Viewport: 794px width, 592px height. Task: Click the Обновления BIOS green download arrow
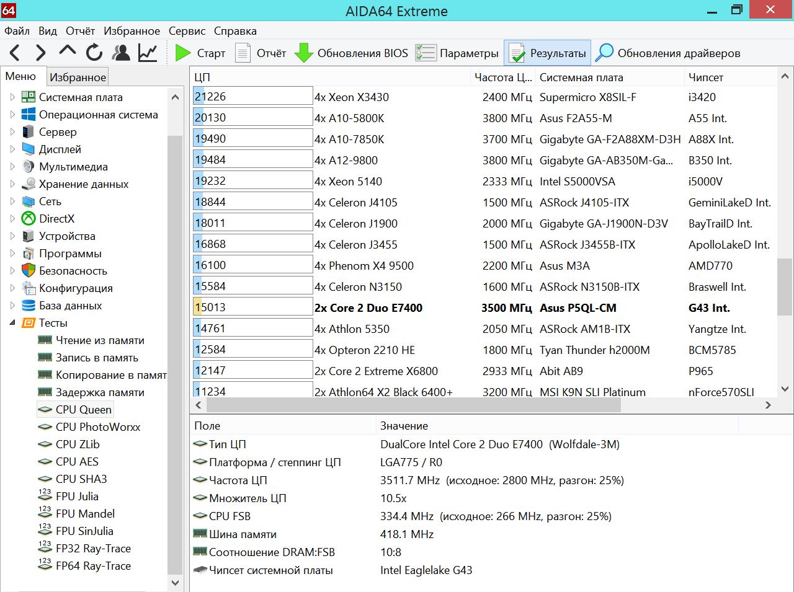[x=304, y=53]
